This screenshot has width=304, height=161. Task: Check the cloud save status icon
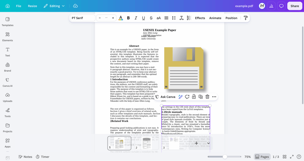click(75, 6)
